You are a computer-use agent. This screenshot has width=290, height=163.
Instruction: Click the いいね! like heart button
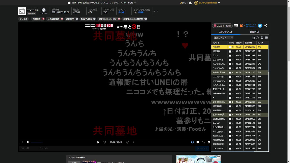222,26
